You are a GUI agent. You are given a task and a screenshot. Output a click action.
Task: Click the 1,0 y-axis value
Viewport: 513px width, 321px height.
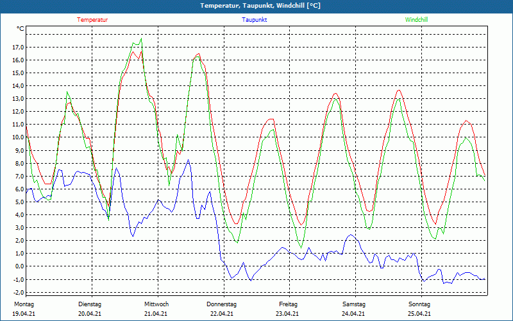tap(19, 253)
